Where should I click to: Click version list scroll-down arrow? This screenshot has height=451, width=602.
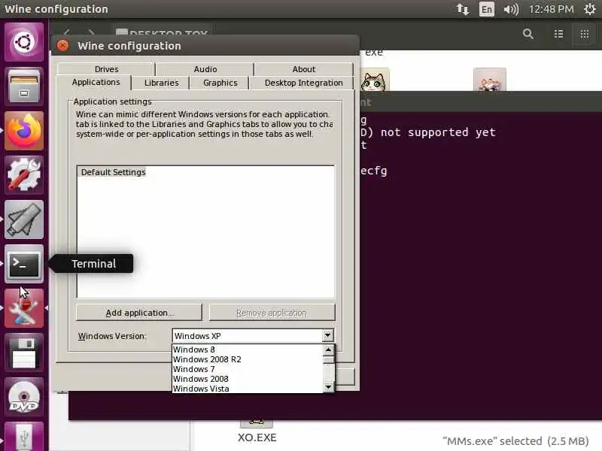click(328, 387)
